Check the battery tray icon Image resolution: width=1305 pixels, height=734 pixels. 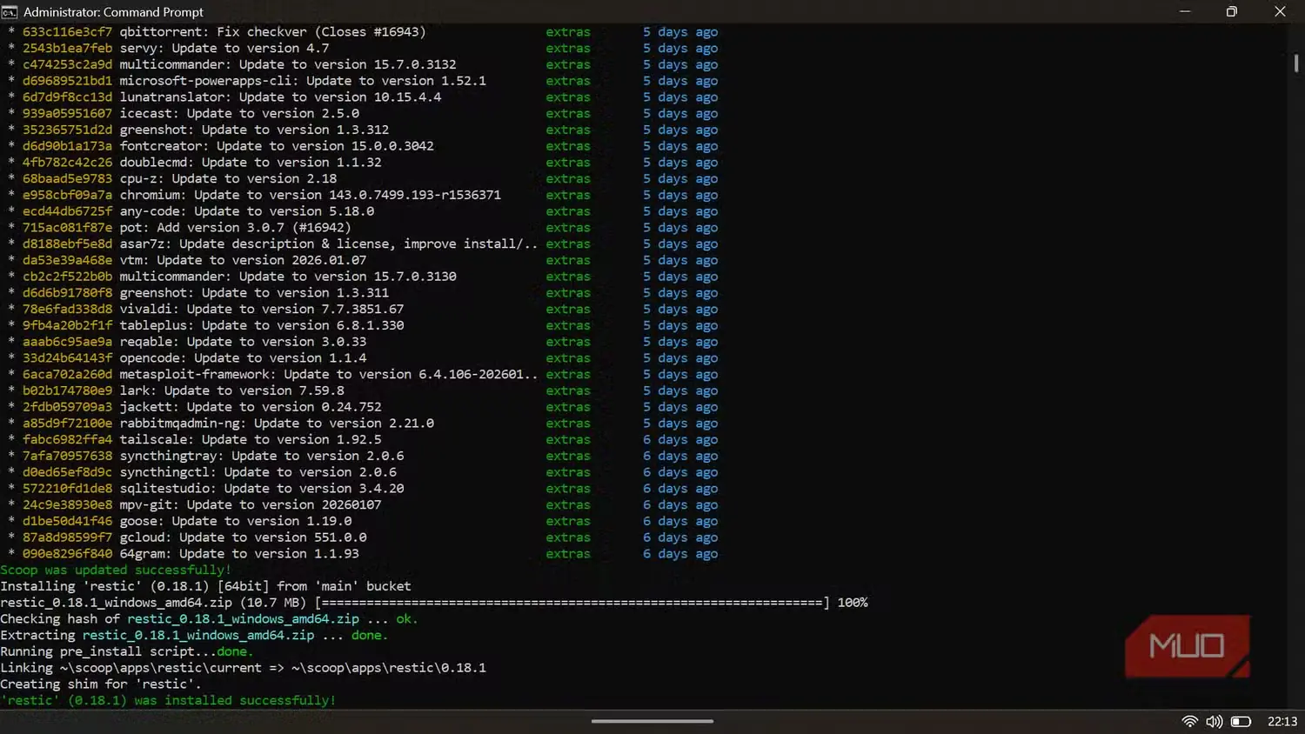tap(1241, 721)
